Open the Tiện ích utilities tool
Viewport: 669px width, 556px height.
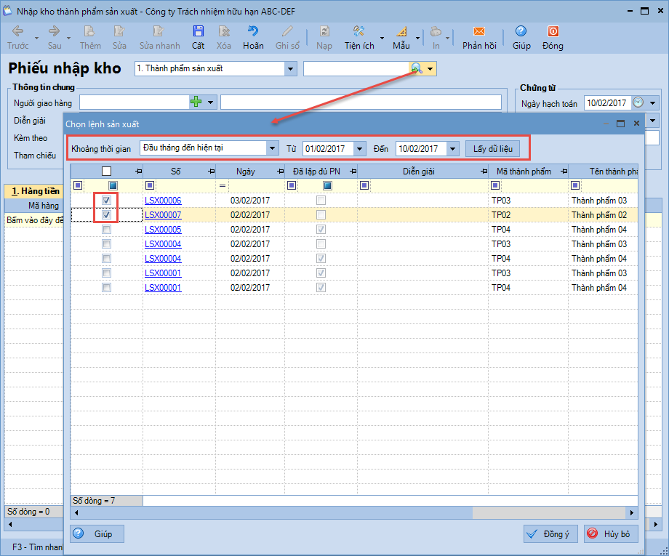coord(358,32)
